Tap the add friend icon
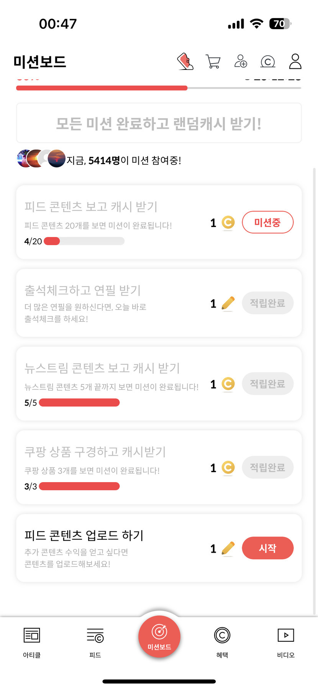318x690 pixels. point(241,61)
